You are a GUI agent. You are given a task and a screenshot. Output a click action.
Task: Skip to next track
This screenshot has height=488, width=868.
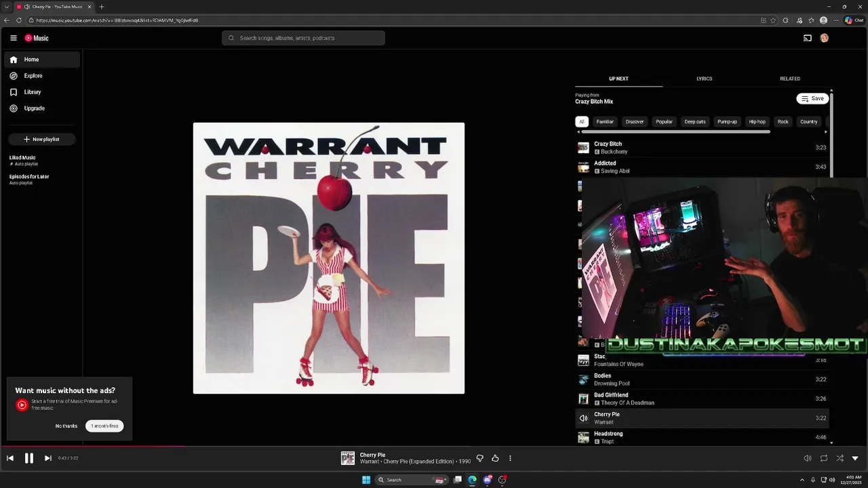point(47,458)
